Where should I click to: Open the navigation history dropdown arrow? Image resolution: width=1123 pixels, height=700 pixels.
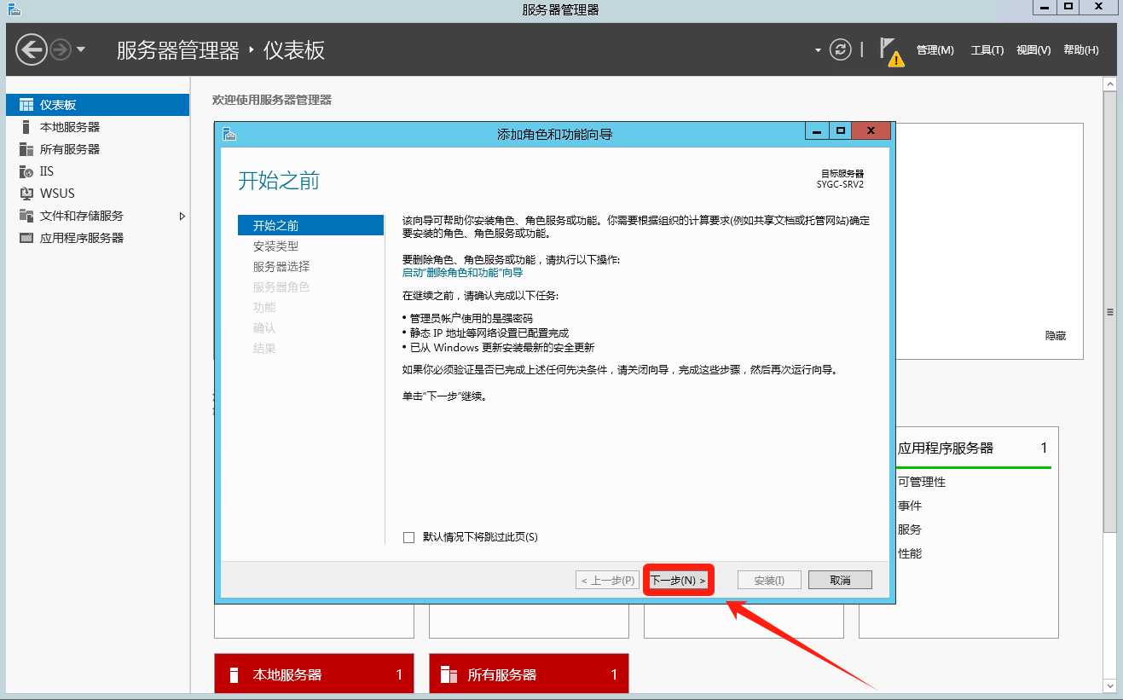tap(81, 49)
